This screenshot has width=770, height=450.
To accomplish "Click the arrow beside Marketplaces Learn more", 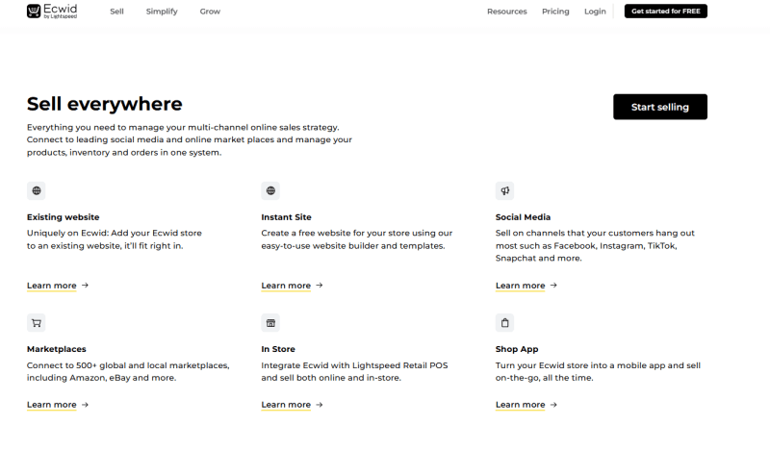I will [x=85, y=405].
